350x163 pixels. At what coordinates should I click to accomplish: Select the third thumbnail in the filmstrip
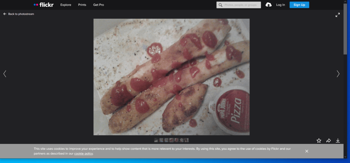click(166, 140)
